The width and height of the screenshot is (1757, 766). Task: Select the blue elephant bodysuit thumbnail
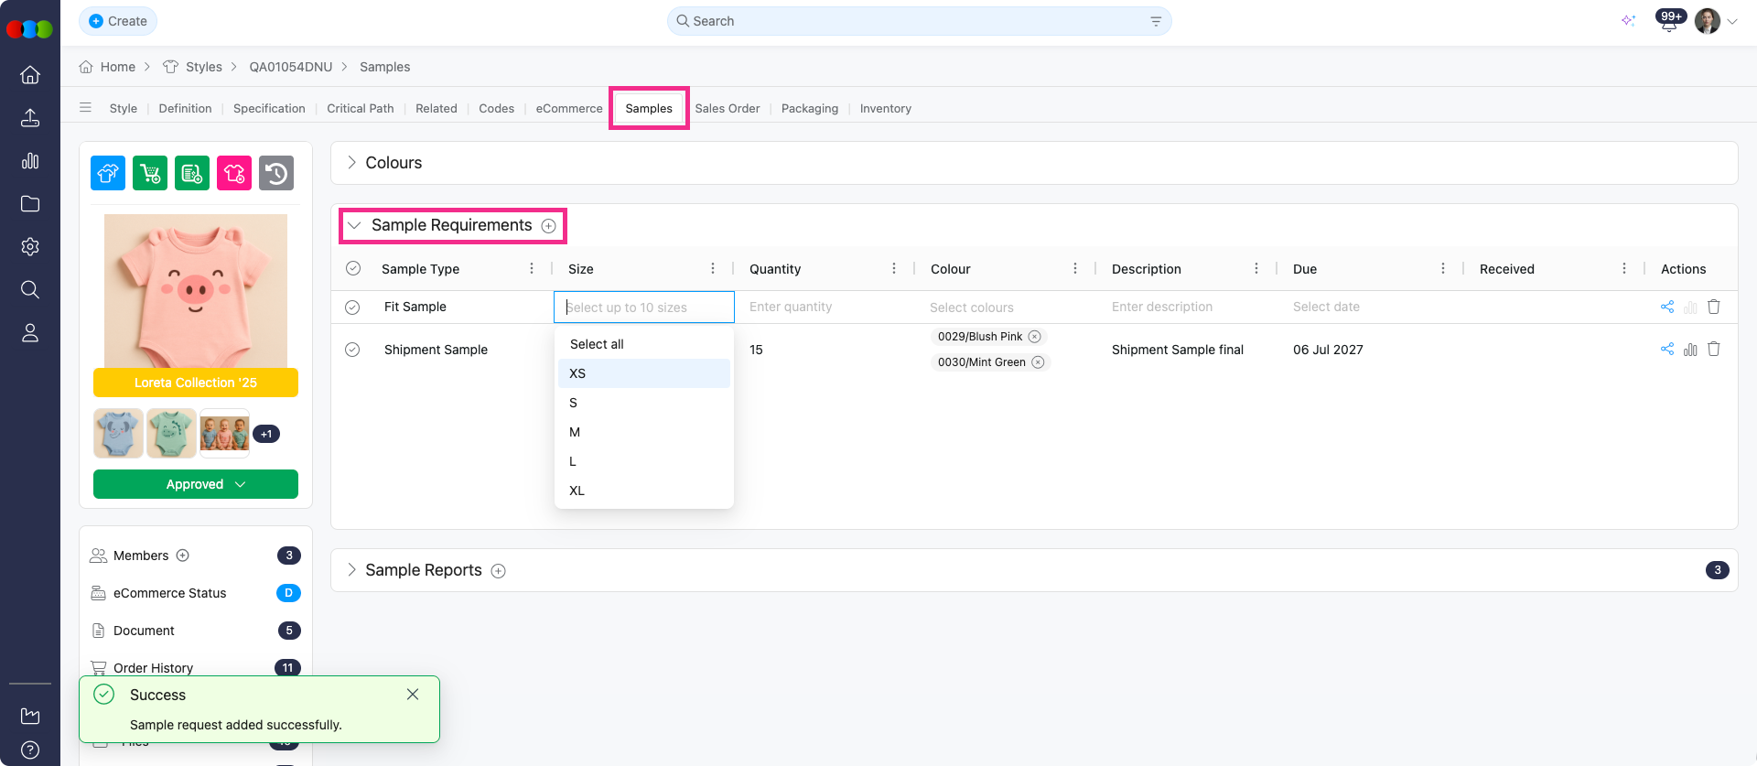coord(118,433)
